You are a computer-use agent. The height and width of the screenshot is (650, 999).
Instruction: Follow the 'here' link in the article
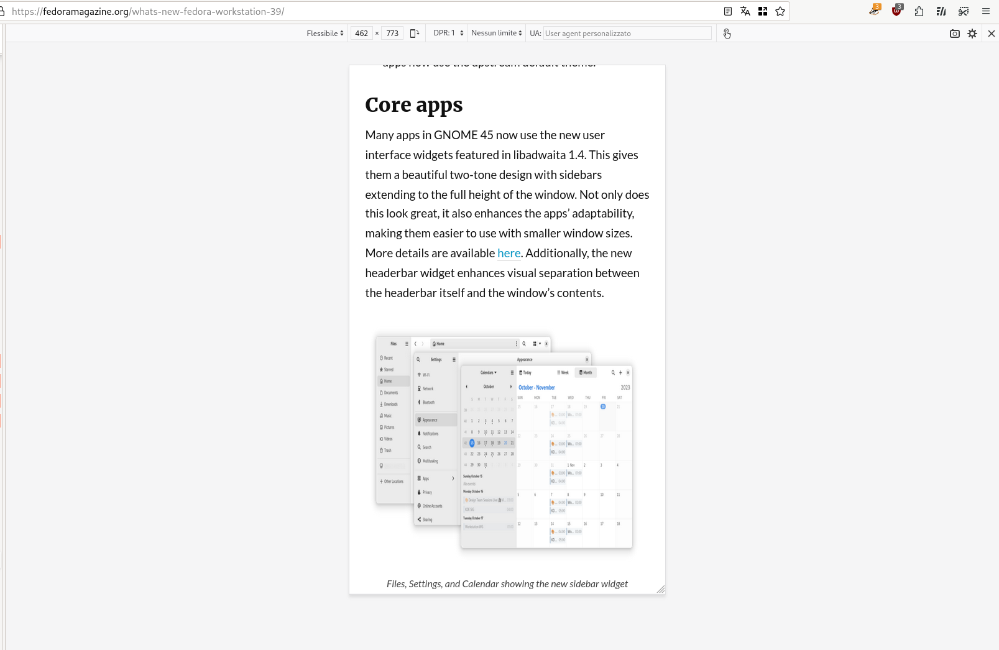point(509,253)
